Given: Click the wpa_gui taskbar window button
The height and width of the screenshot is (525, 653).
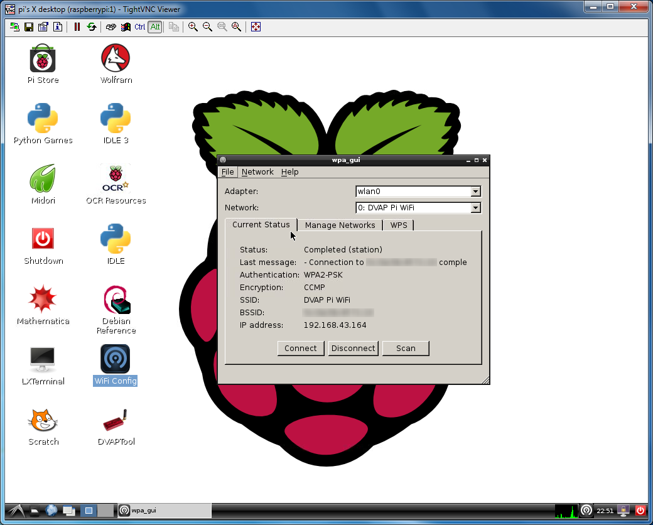Looking at the screenshot, I should [x=164, y=511].
